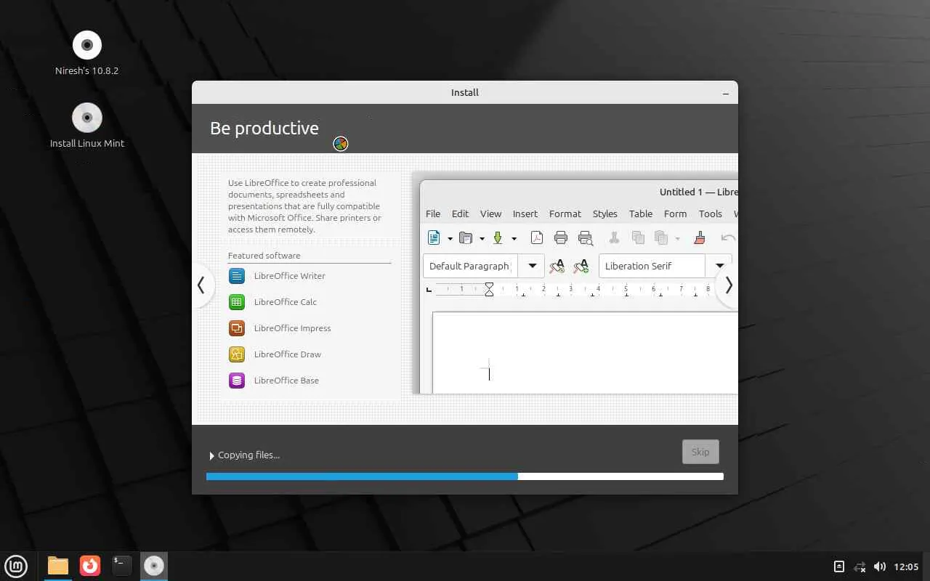This screenshot has width=930, height=581.
Task: Click the New Style from Selection icon
Action: (581, 266)
